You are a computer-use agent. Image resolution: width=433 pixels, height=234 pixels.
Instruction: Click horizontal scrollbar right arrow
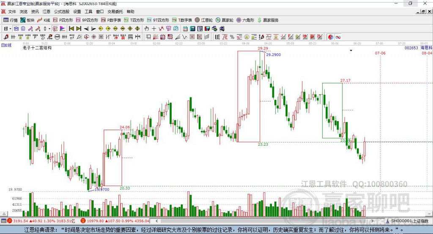[372, 221]
